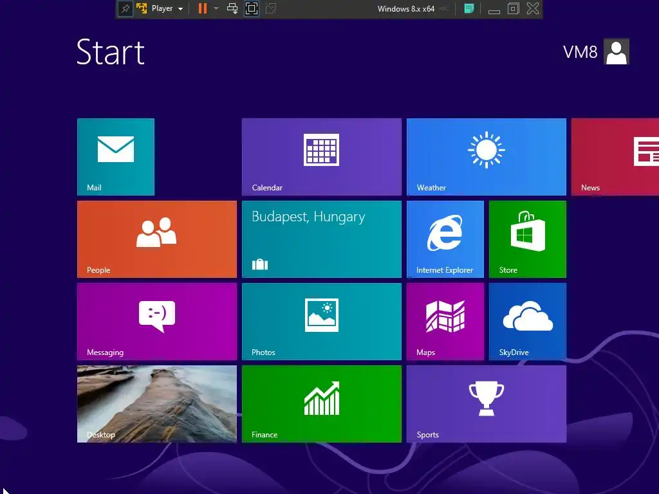Open the Messaging tile
Screen dimensions: 659x494
tap(157, 322)
